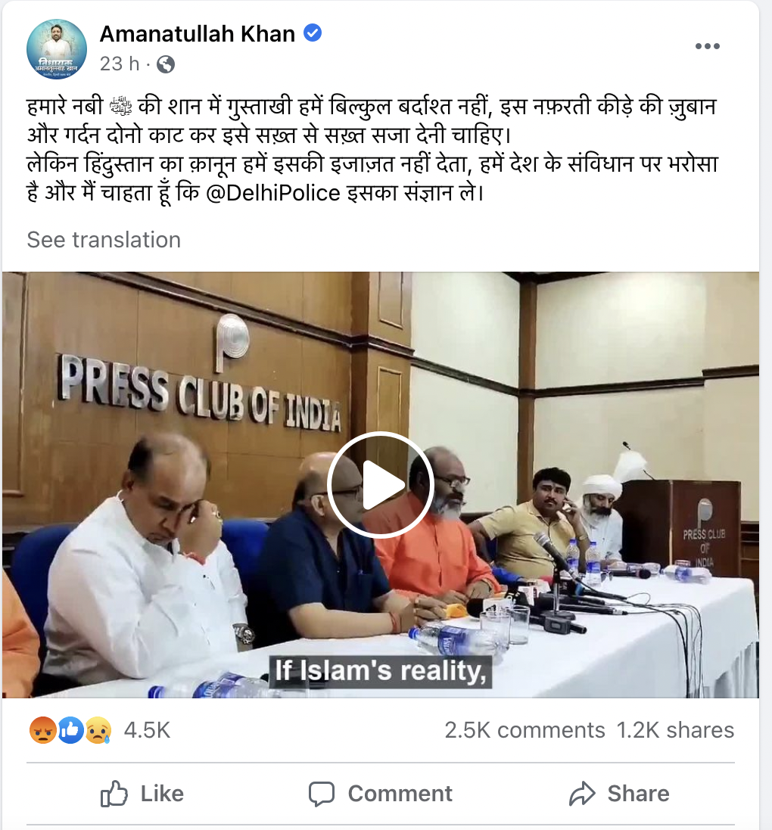The width and height of the screenshot is (772, 830).
Task: Click the Like button label
Action: coord(162,794)
